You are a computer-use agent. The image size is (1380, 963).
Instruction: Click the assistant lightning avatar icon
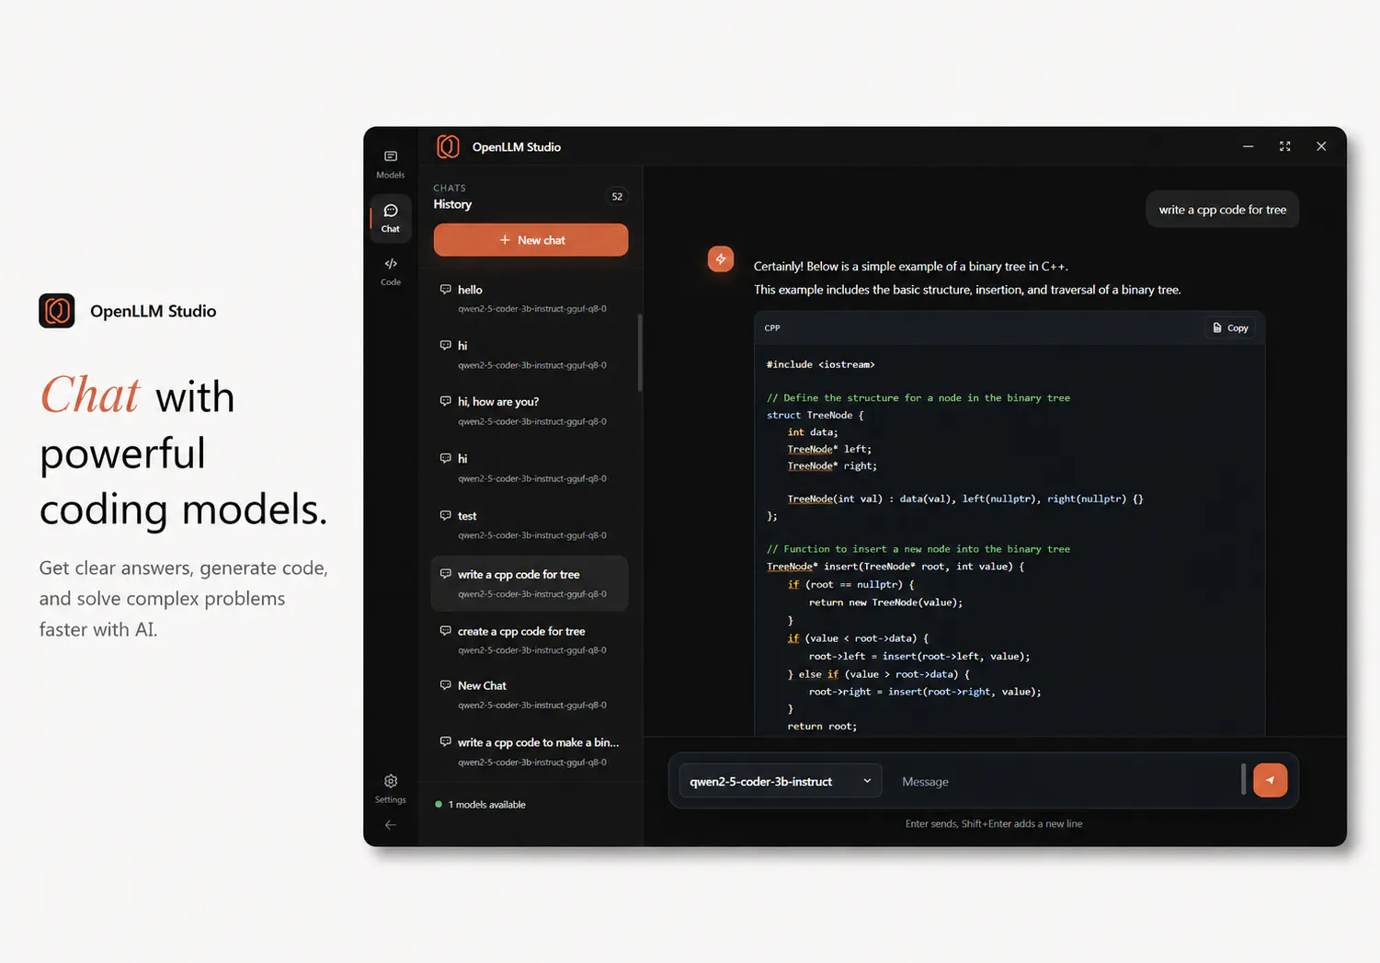pyautogui.click(x=721, y=259)
